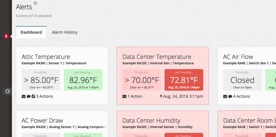Click 'Clear on < 68.20°F' text
Image resolution: width=276 pixels, height=137 pixels.
pyautogui.click(x=142, y=87)
